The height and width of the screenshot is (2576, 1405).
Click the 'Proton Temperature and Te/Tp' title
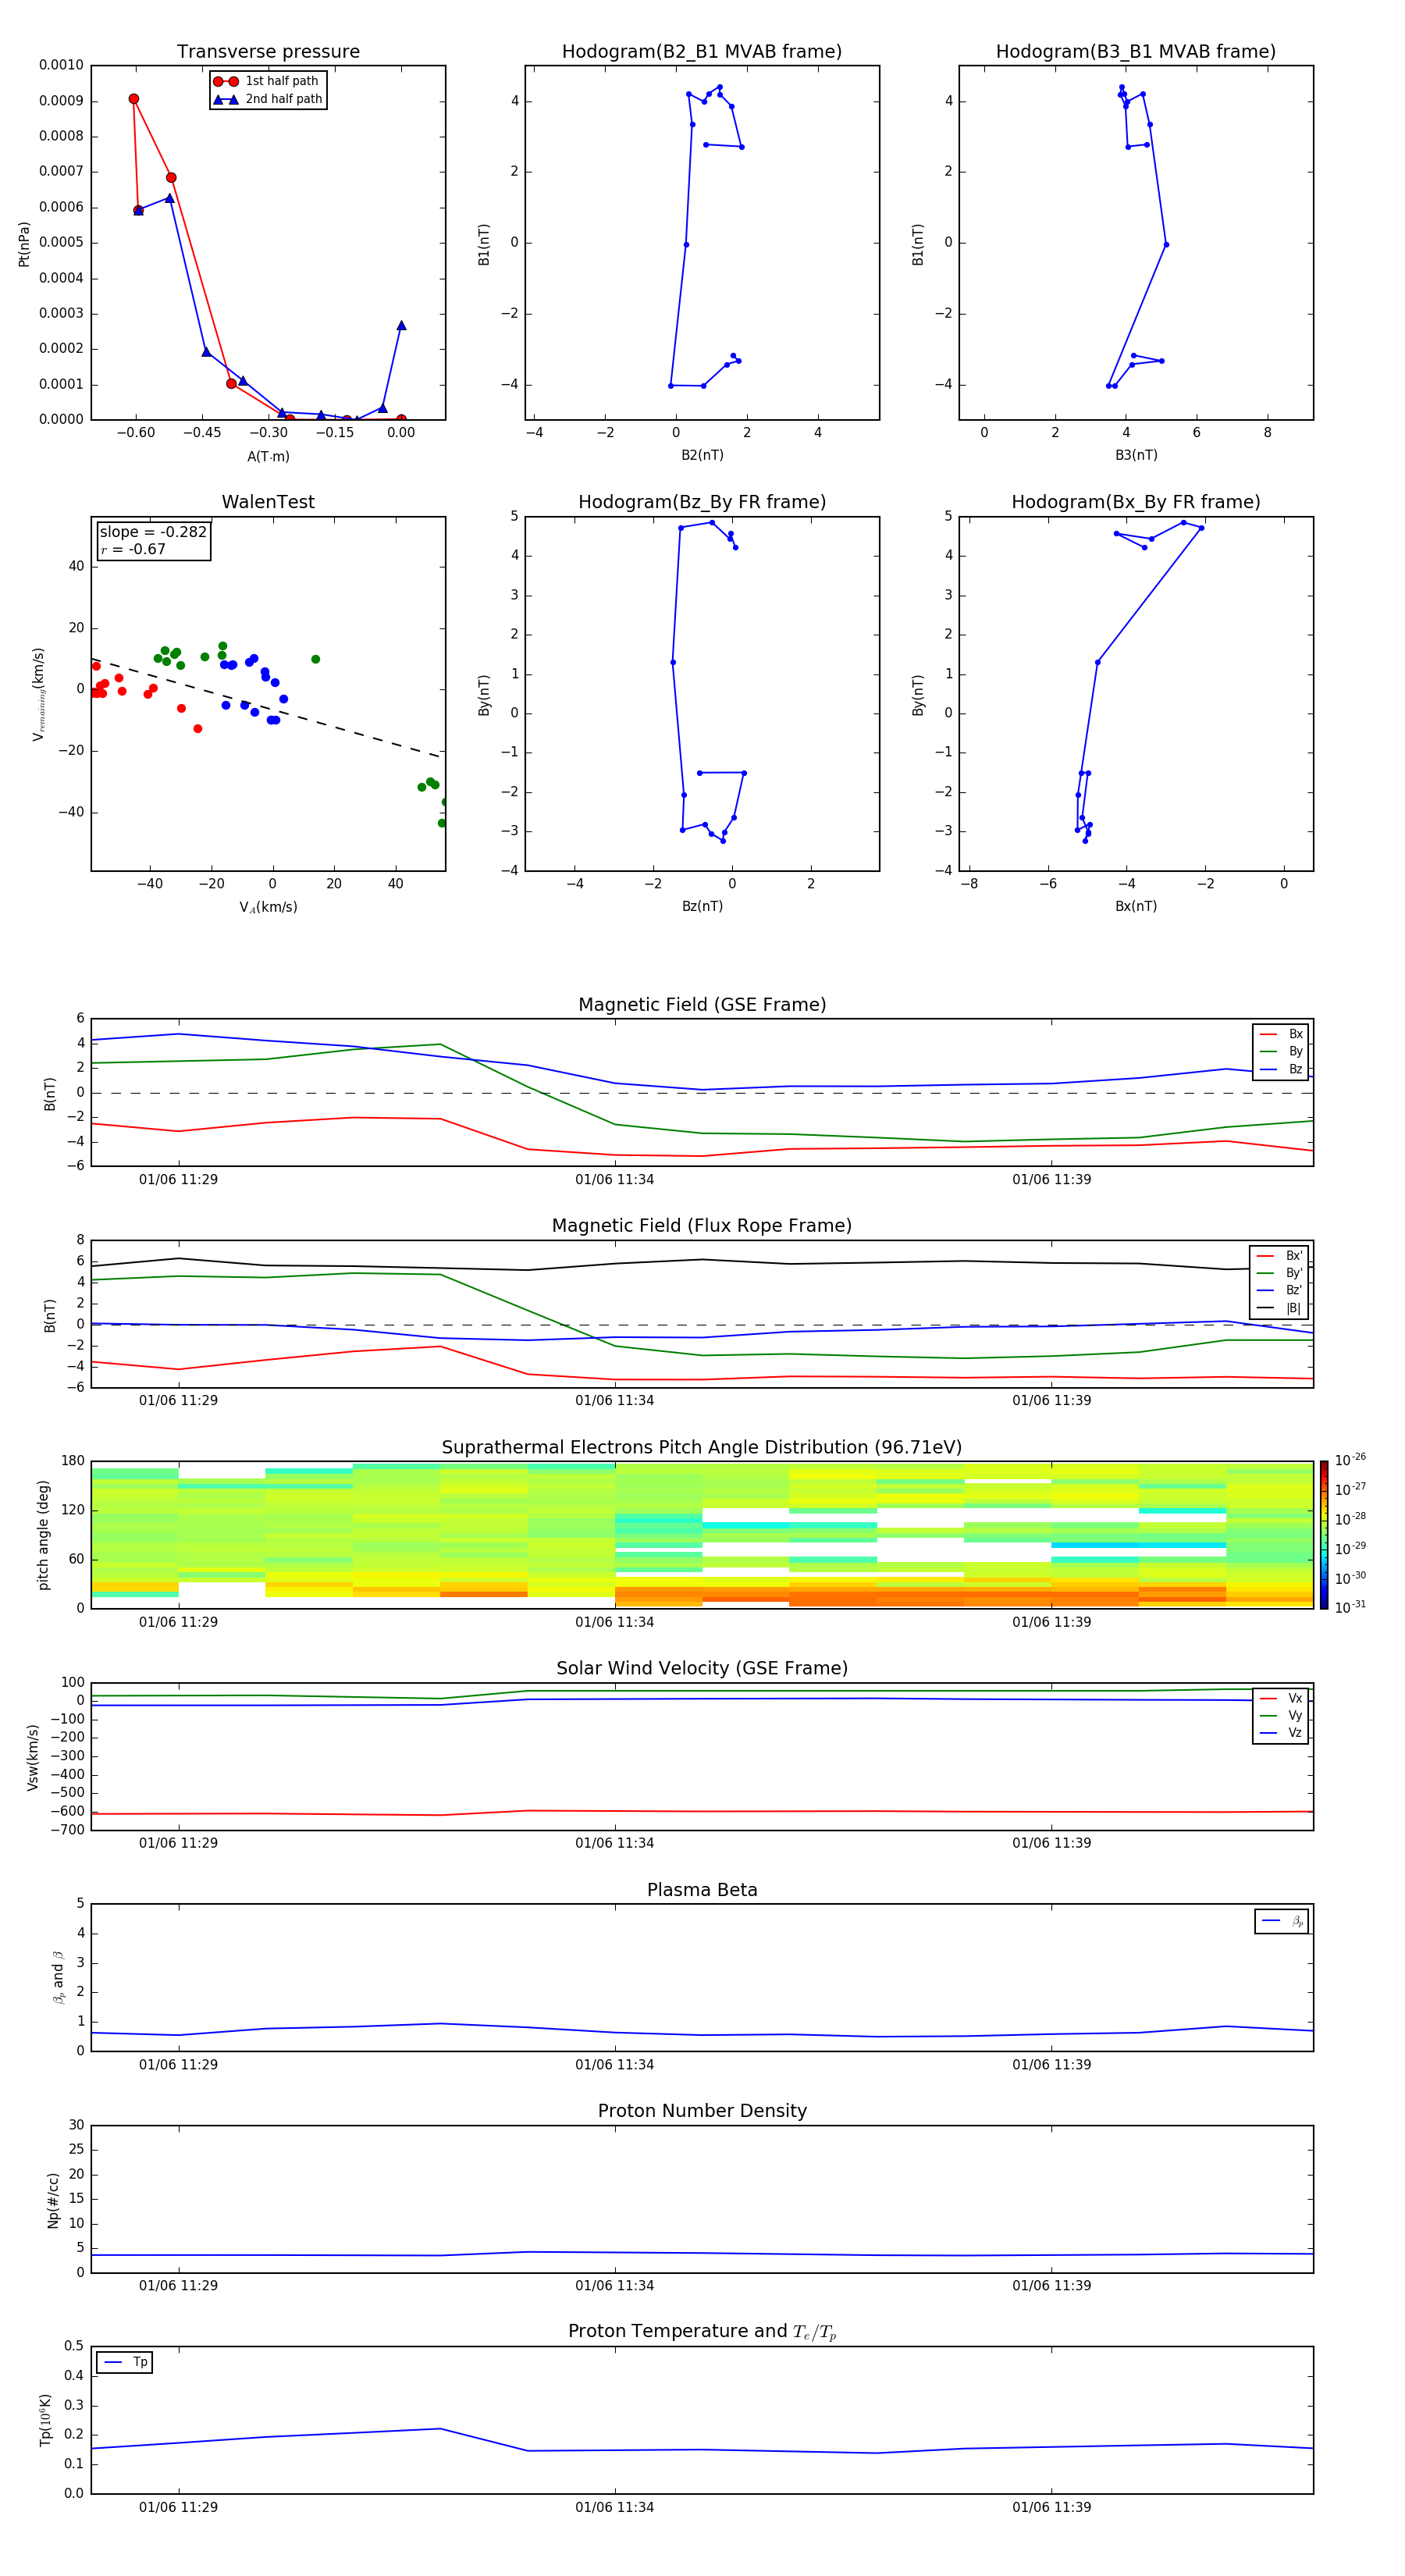tap(702, 2331)
